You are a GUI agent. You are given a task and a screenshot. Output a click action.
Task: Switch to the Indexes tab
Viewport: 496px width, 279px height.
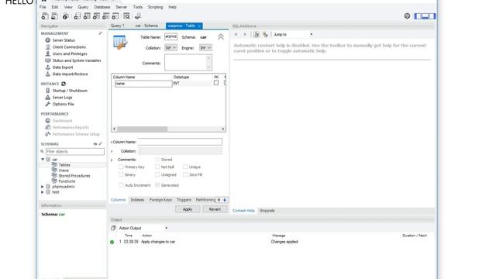[x=137, y=200]
